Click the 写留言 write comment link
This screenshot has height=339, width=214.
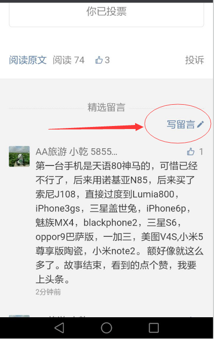click(181, 124)
